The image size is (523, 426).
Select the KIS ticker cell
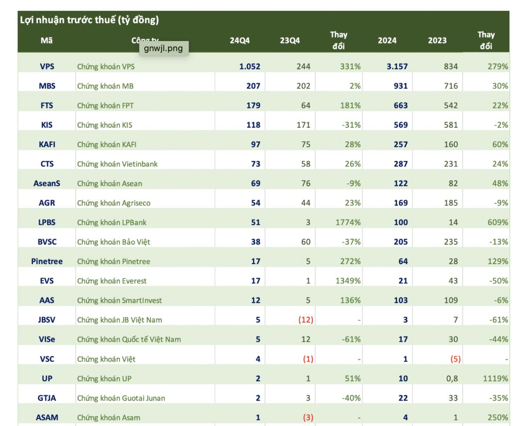[47, 125]
